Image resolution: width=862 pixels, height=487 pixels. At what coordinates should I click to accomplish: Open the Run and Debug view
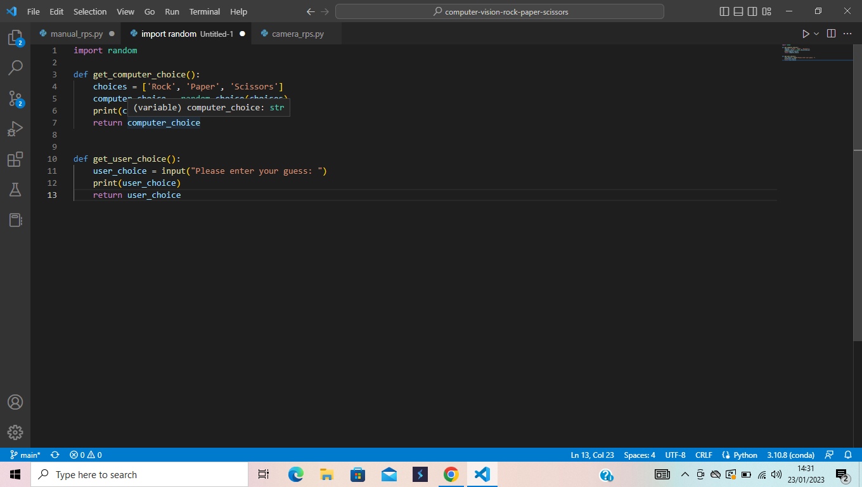tap(15, 129)
